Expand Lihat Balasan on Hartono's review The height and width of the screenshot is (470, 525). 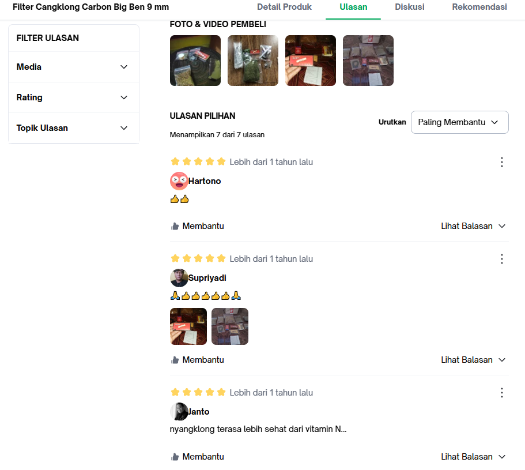(473, 226)
